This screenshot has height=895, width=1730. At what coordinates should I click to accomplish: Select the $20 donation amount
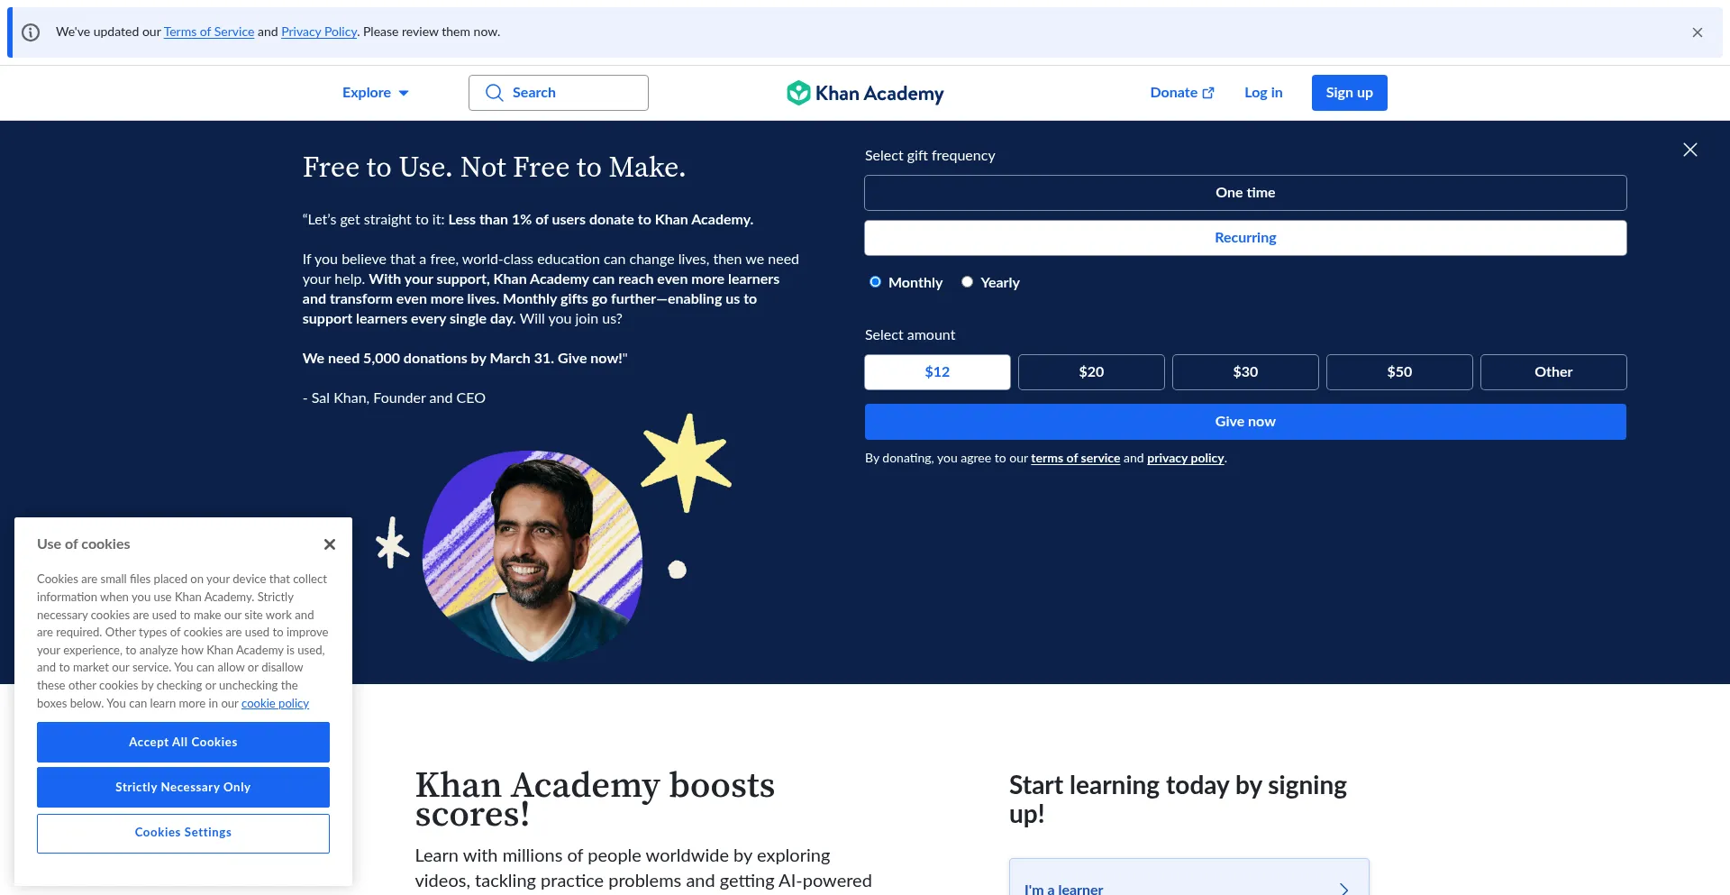tap(1091, 372)
